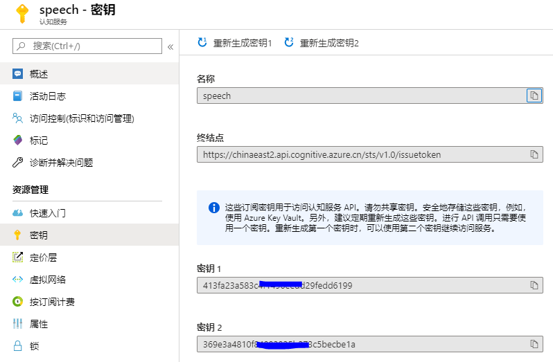Click the 按订阅计费 billing icon
The width and height of the screenshot is (553, 362).
17,301
